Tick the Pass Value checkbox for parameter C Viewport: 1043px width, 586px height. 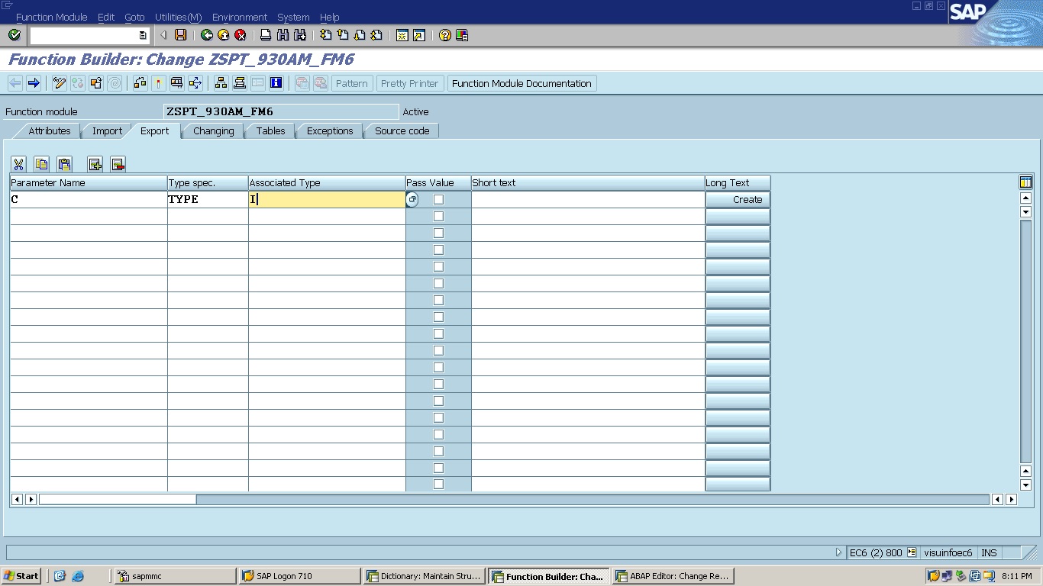438,199
